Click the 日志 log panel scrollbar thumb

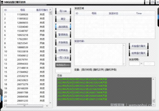click(153, 101)
